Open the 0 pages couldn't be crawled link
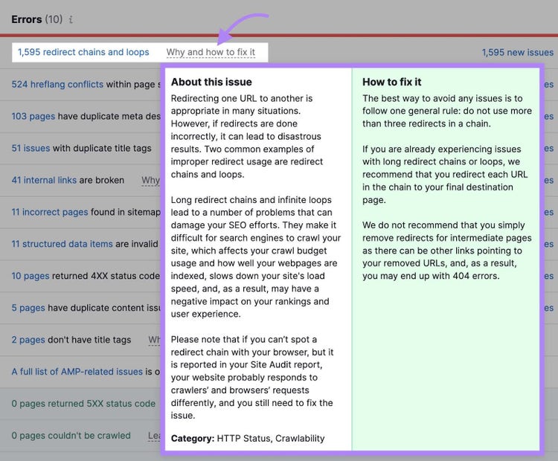This screenshot has height=461, width=558. 71,436
